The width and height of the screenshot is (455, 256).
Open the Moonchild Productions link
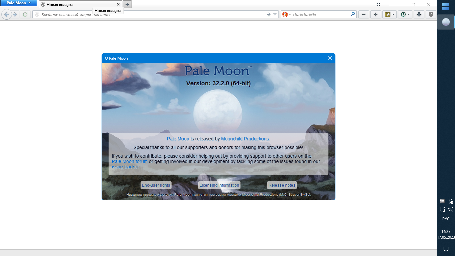[245, 139]
